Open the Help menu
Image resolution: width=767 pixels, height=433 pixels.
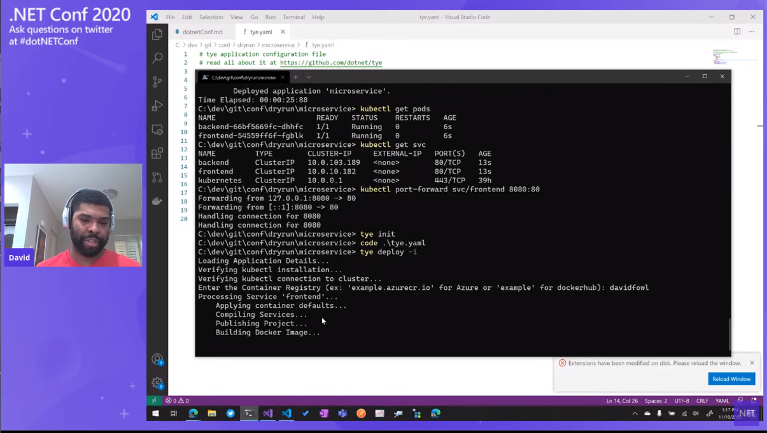(318, 17)
